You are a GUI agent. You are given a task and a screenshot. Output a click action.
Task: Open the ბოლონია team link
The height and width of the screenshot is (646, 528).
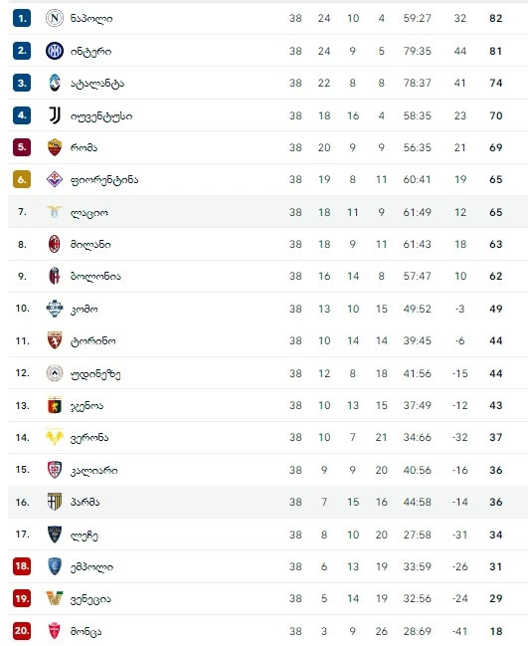95,277
